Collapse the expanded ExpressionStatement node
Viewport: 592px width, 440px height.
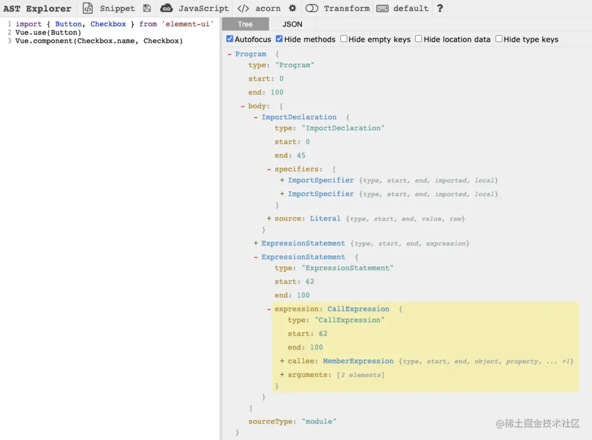tap(256, 257)
